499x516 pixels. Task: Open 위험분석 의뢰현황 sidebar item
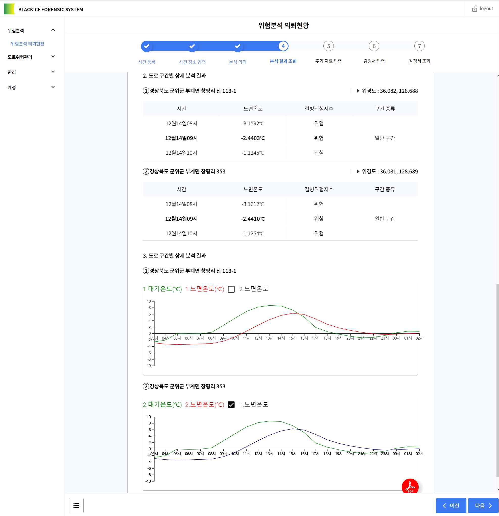27,44
